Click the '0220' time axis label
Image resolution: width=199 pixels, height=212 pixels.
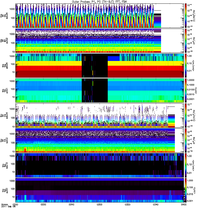[43, 204]
